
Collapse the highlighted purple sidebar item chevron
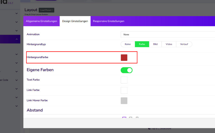17,39
